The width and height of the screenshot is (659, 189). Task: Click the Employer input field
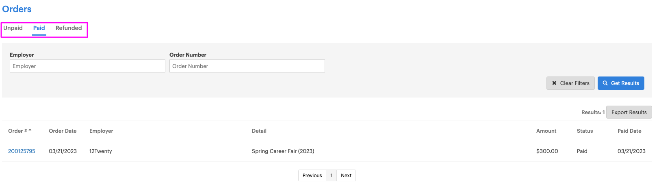tap(87, 66)
